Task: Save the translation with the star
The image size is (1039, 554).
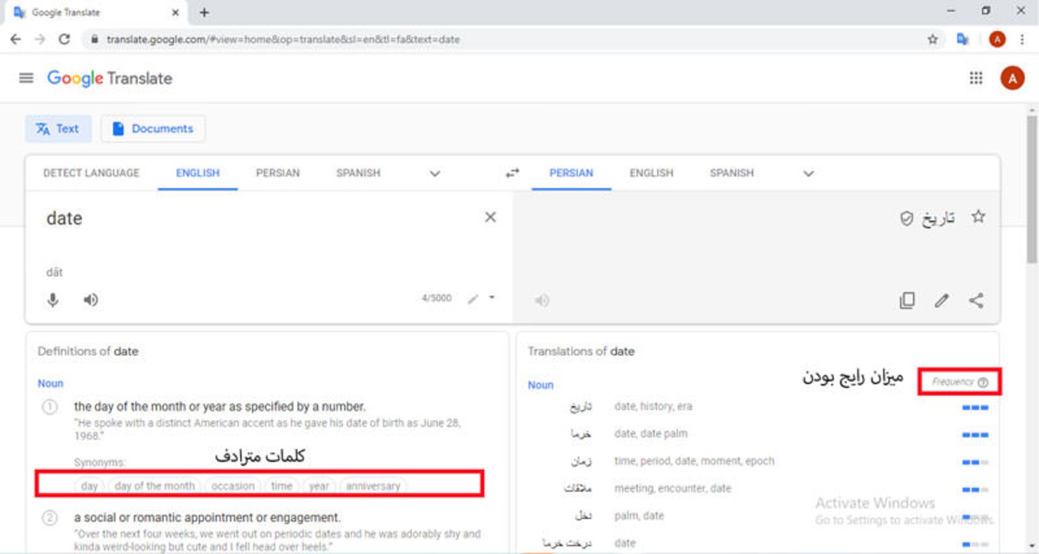Action: click(x=978, y=217)
